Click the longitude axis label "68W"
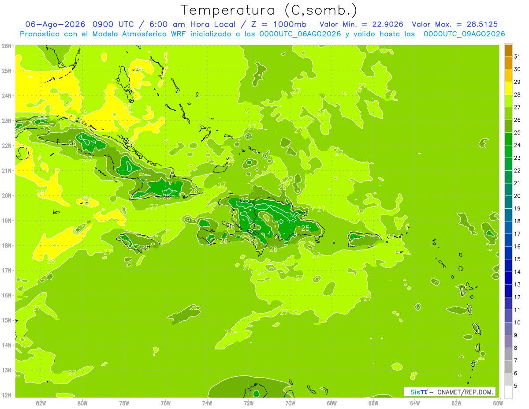Image resolution: width=529 pixels, height=409 pixels. [x=332, y=403]
